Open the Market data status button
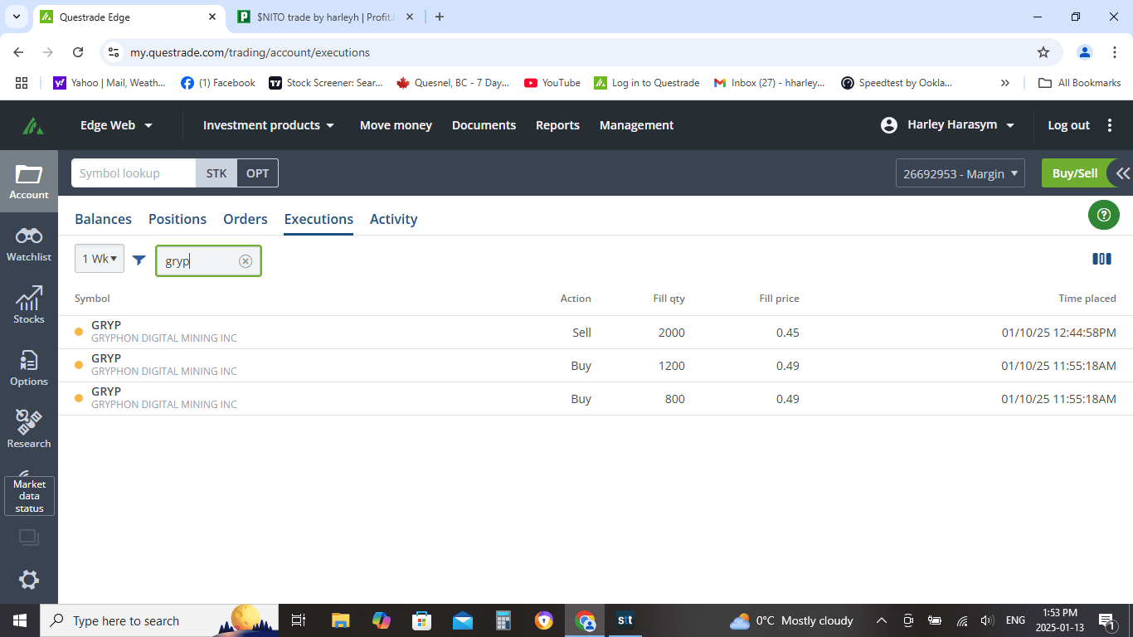This screenshot has width=1133, height=637. [x=30, y=496]
